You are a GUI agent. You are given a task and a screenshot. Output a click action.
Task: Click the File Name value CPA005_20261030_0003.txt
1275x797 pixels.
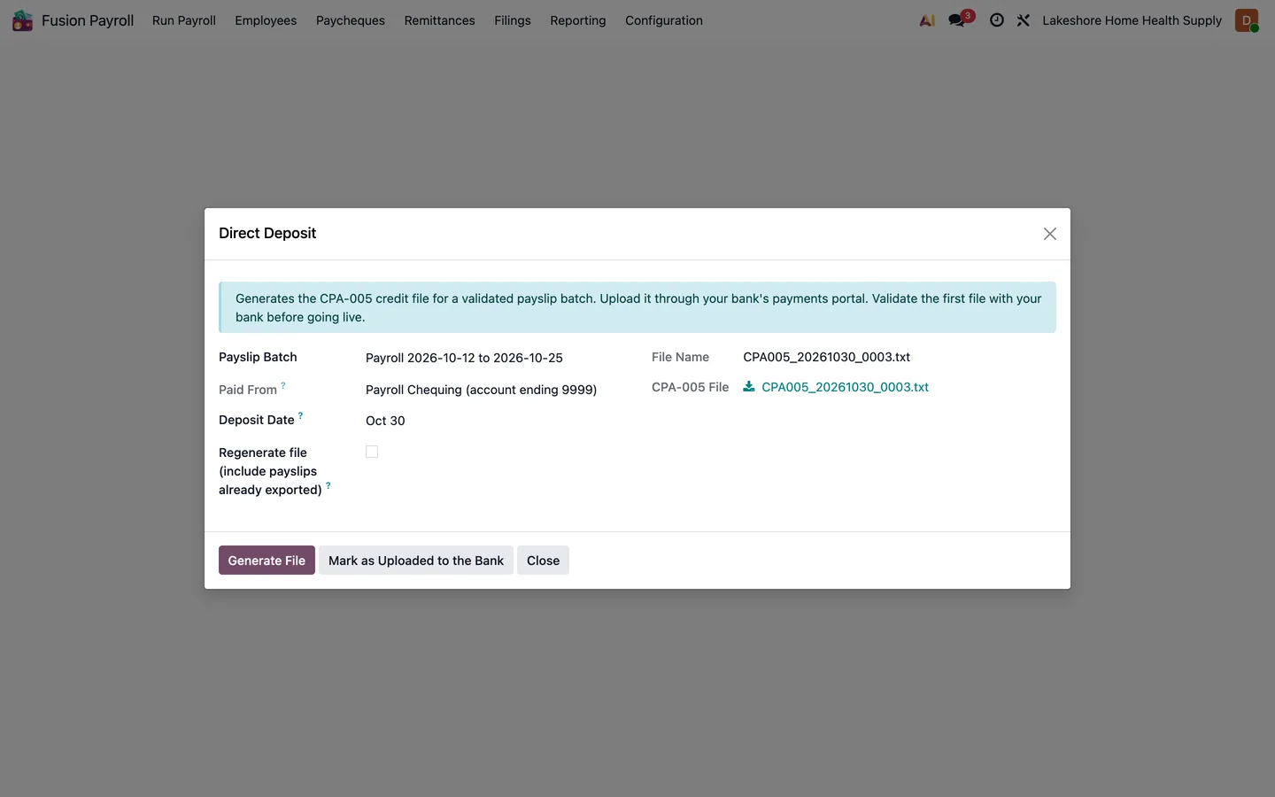point(826,357)
